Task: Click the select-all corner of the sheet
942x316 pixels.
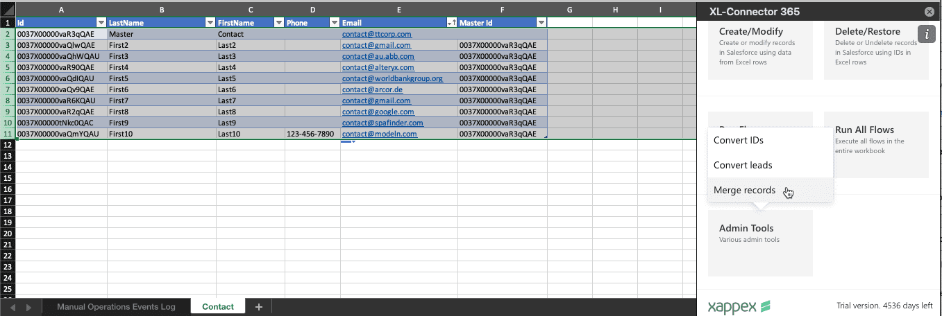Action: point(8,9)
